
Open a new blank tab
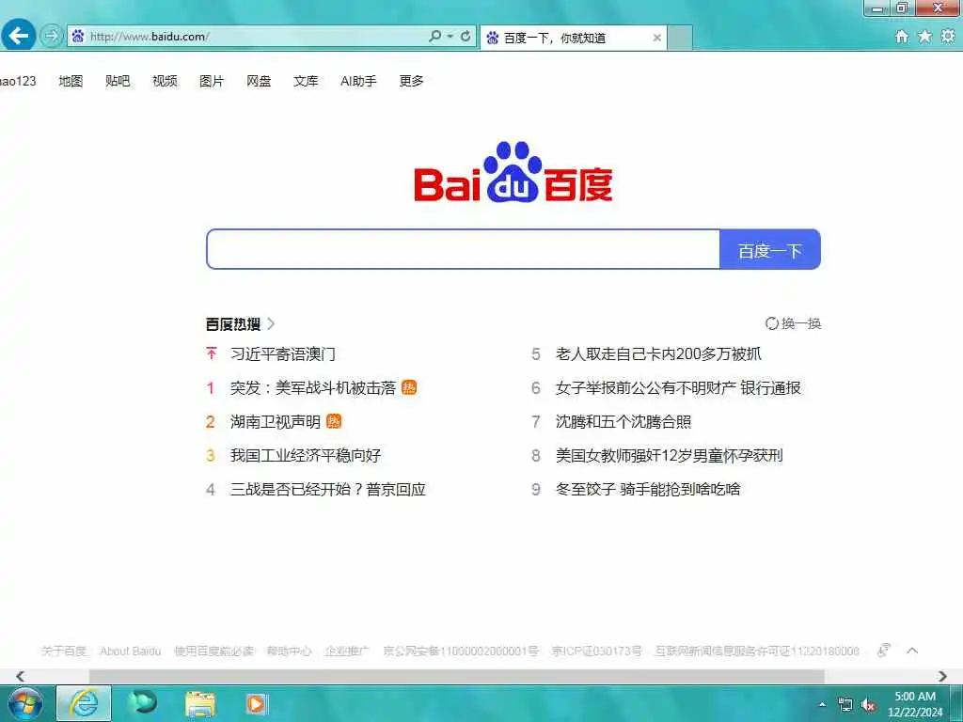tap(680, 38)
